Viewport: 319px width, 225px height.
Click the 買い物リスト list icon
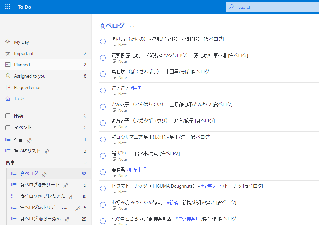pos(8,151)
